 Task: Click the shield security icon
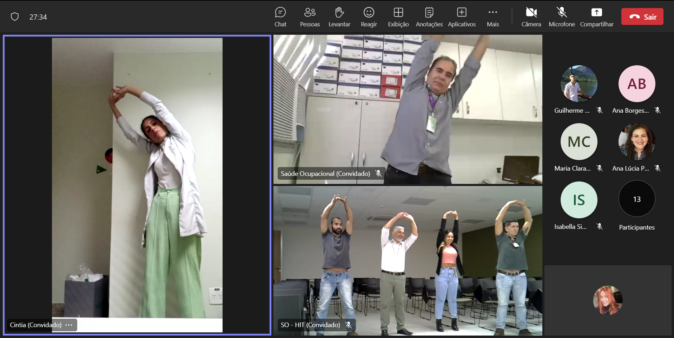[15, 17]
